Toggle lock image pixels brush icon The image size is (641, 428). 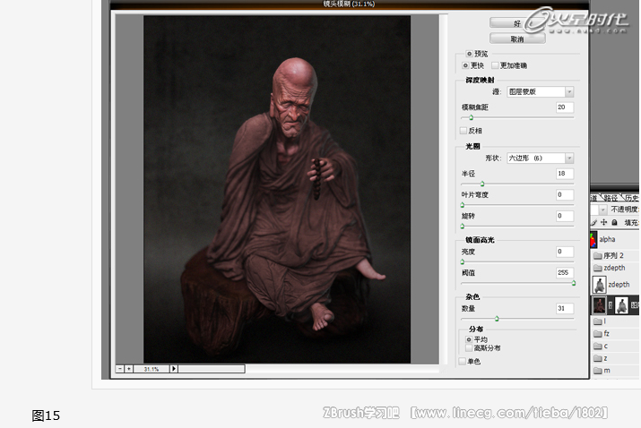(593, 223)
